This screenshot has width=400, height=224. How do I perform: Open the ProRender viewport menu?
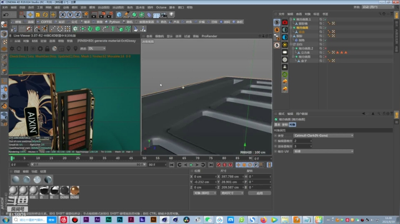[209, 36]
